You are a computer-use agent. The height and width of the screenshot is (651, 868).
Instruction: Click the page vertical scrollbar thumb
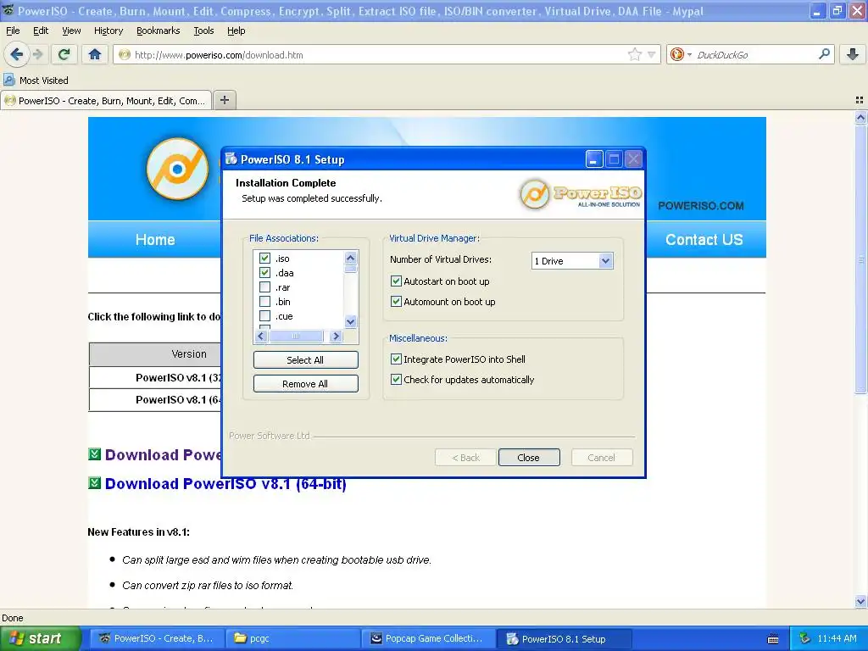click(x=860, y=259)
